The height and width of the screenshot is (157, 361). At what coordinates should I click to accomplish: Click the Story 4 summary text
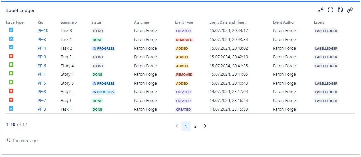[67, 66]
